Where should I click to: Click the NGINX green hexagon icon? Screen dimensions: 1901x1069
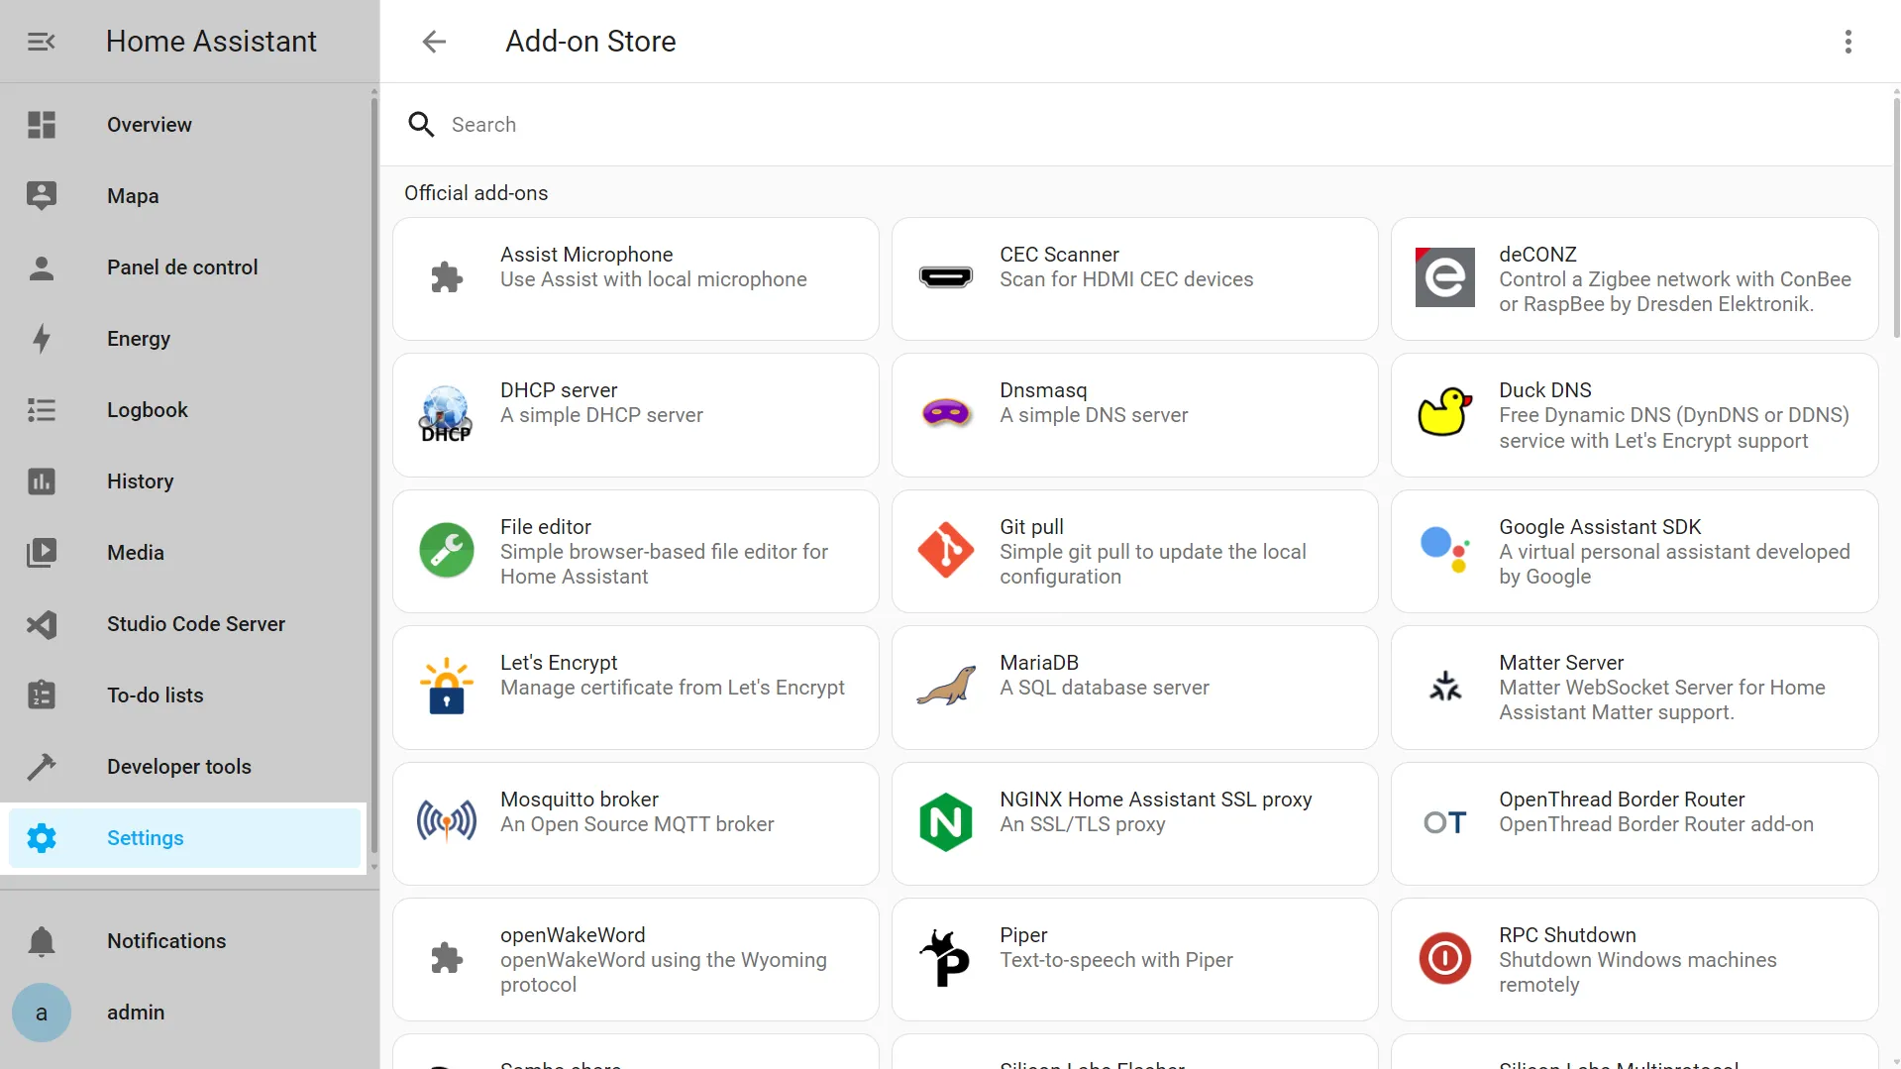(946, 821)
